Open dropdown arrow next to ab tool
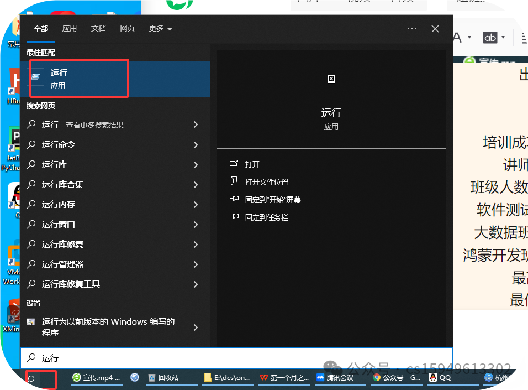 (x=503, y=37)
